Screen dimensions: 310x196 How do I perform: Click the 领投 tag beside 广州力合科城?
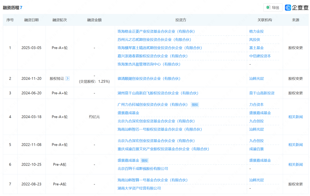click(x=195, y=105)
